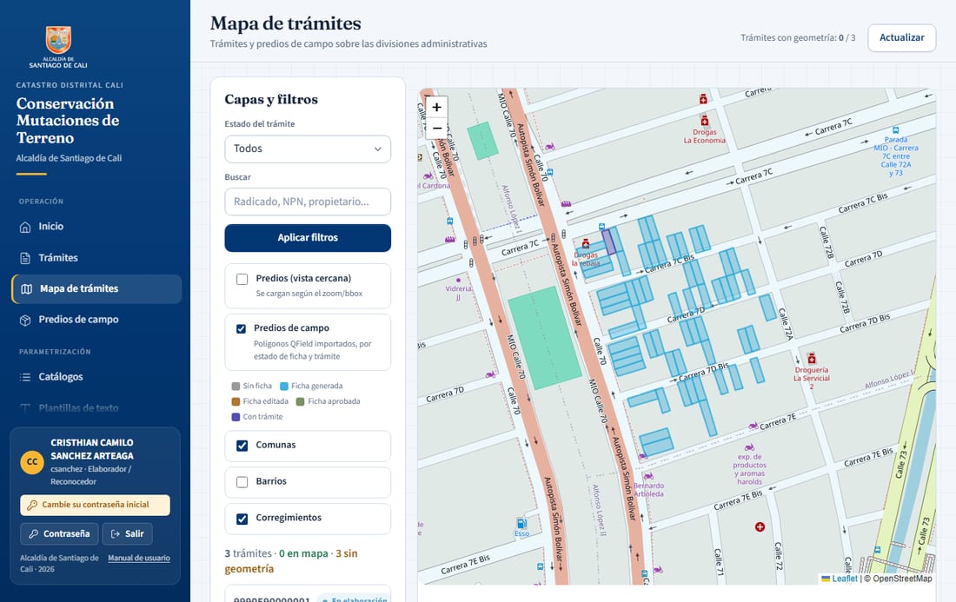Image resolution: width=956 pixels, height=602 pixels.
Task: Click the '0 en mapa' summary text
Action: coord(303,554)
